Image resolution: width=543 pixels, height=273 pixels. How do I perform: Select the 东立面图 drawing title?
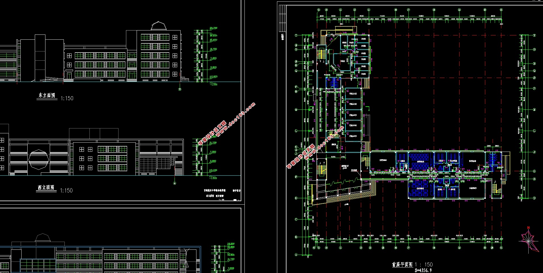pyautogui.click(x=47, y=95)
